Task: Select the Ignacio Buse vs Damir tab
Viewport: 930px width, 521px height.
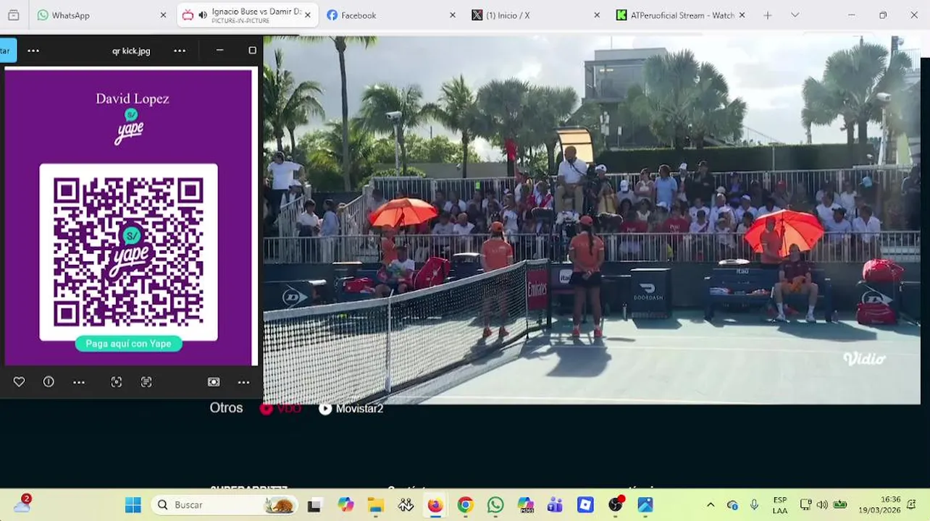Action: tap(247, 15)
